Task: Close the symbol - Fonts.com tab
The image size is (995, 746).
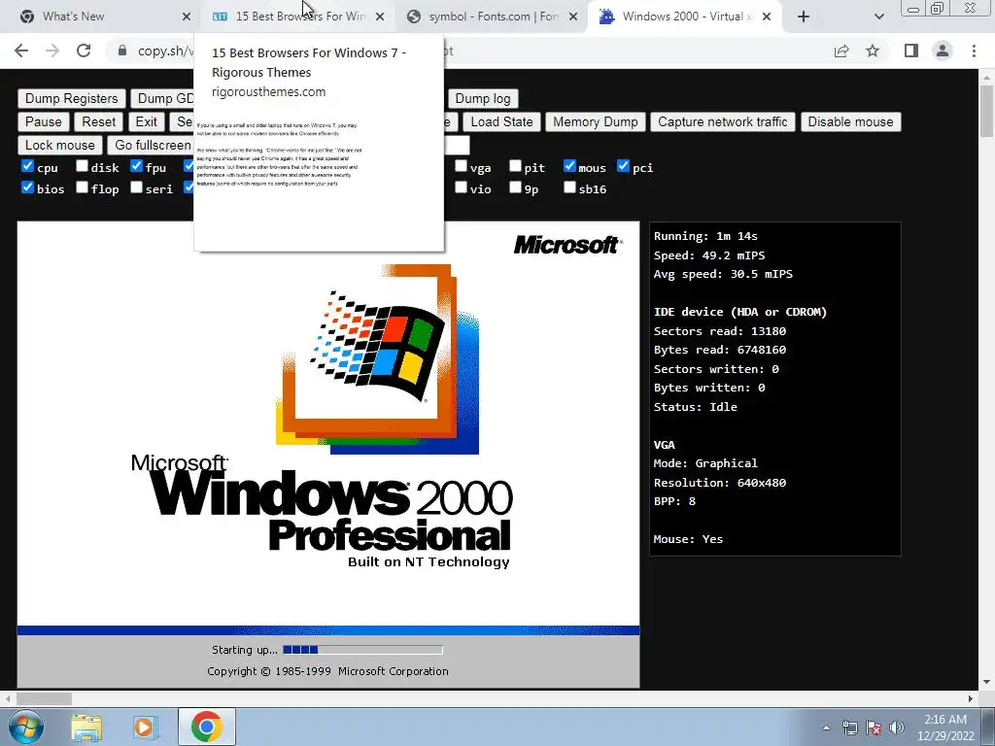Action: [573, 17]
